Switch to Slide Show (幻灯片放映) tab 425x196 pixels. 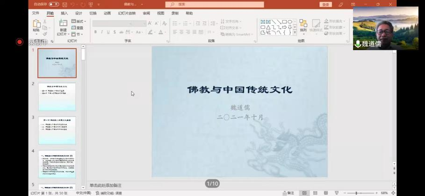click(127, 14)
